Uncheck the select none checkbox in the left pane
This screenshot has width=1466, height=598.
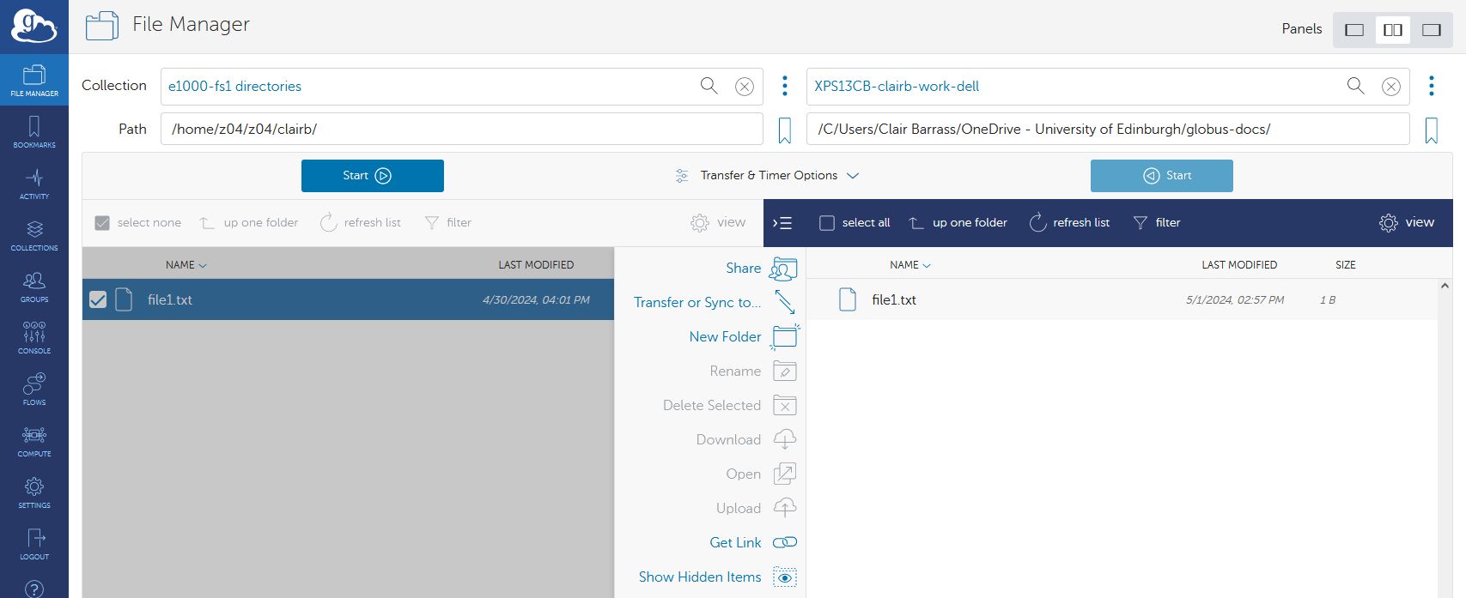click(x=102, y=223)
